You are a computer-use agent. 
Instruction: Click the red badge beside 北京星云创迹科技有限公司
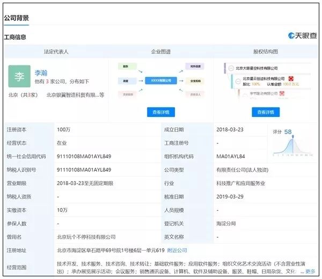[290, 78]
